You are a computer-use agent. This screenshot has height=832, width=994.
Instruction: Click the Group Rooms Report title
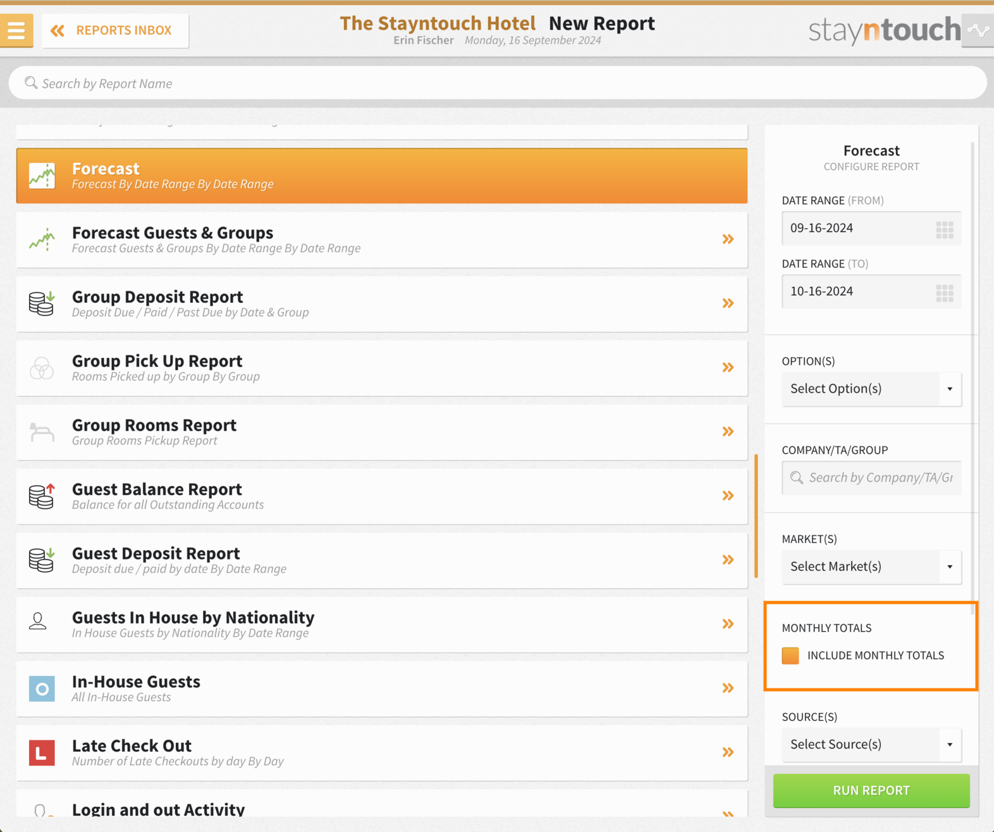(154, 425)
